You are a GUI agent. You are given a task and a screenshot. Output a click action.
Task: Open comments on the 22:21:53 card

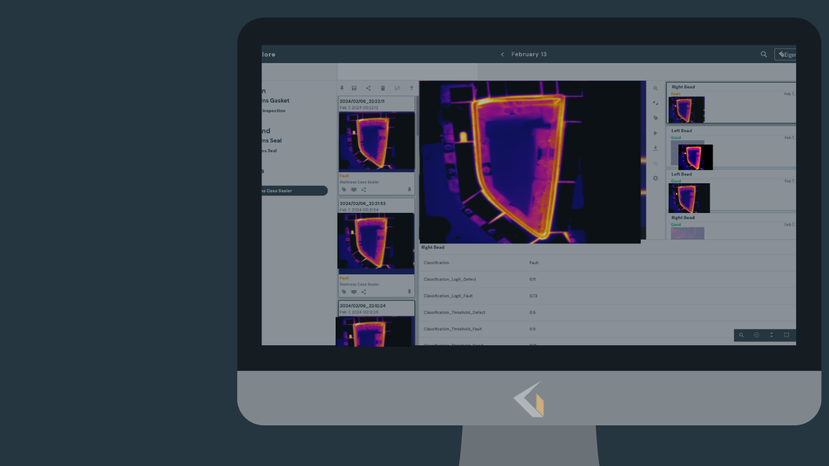[x=354, y=292]
